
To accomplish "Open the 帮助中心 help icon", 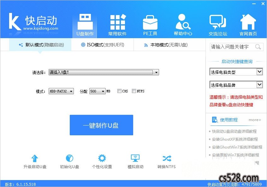I will [183, 22].
